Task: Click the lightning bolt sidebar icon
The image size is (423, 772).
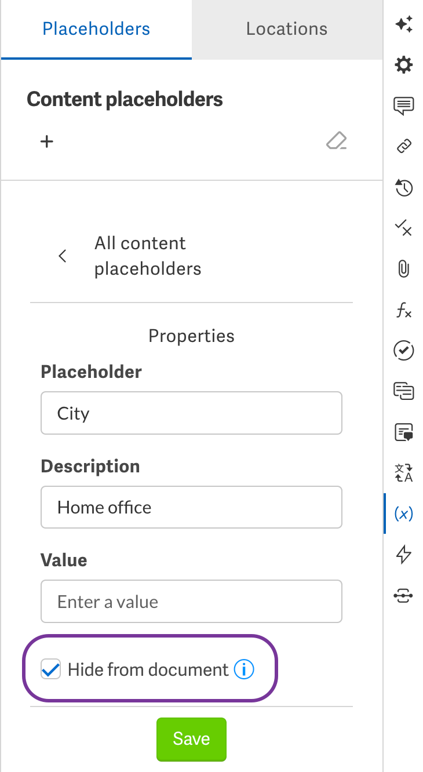Action: point(403,554)
